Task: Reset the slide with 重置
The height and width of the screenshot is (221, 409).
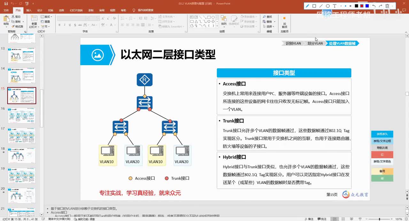Action: point(46,21)
